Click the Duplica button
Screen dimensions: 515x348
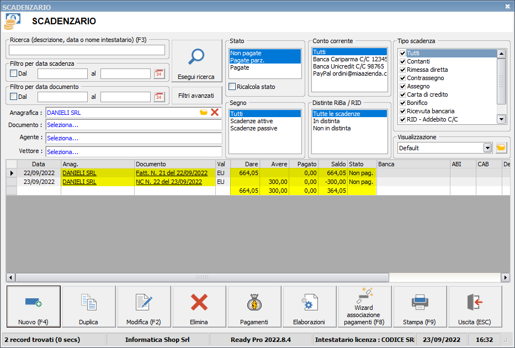tap(88, 306)
